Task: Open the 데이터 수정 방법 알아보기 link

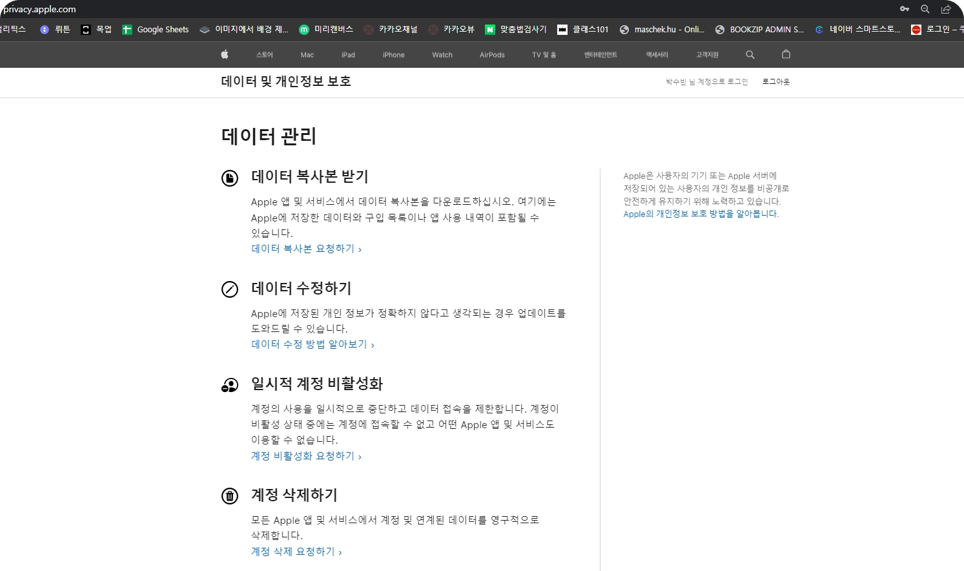Action: click(x=309, y=344)
